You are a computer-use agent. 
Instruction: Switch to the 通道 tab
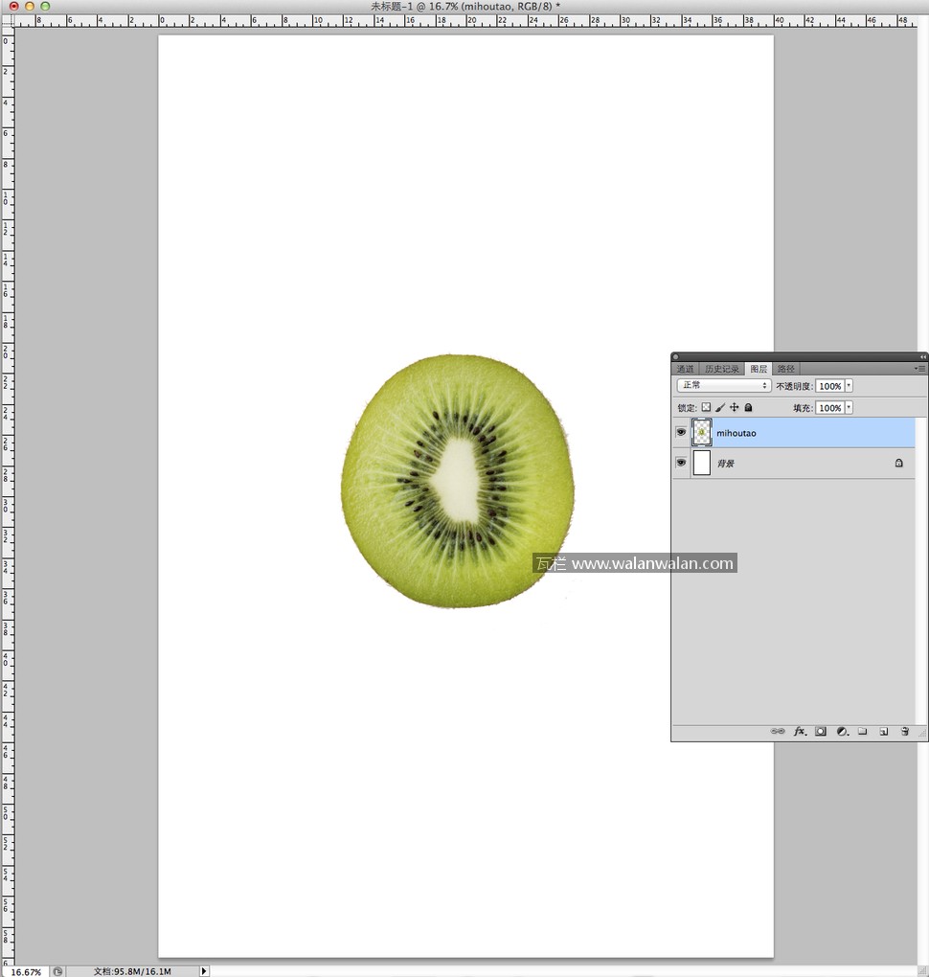point(685,369)
